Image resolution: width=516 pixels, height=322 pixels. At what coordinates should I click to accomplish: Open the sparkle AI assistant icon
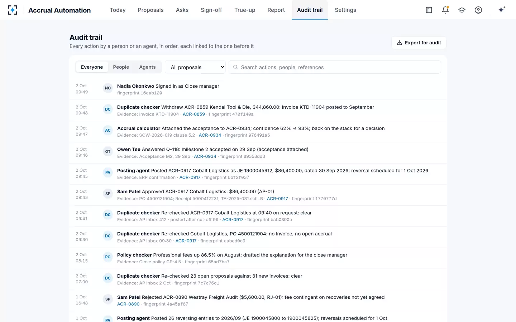(502, 10)
